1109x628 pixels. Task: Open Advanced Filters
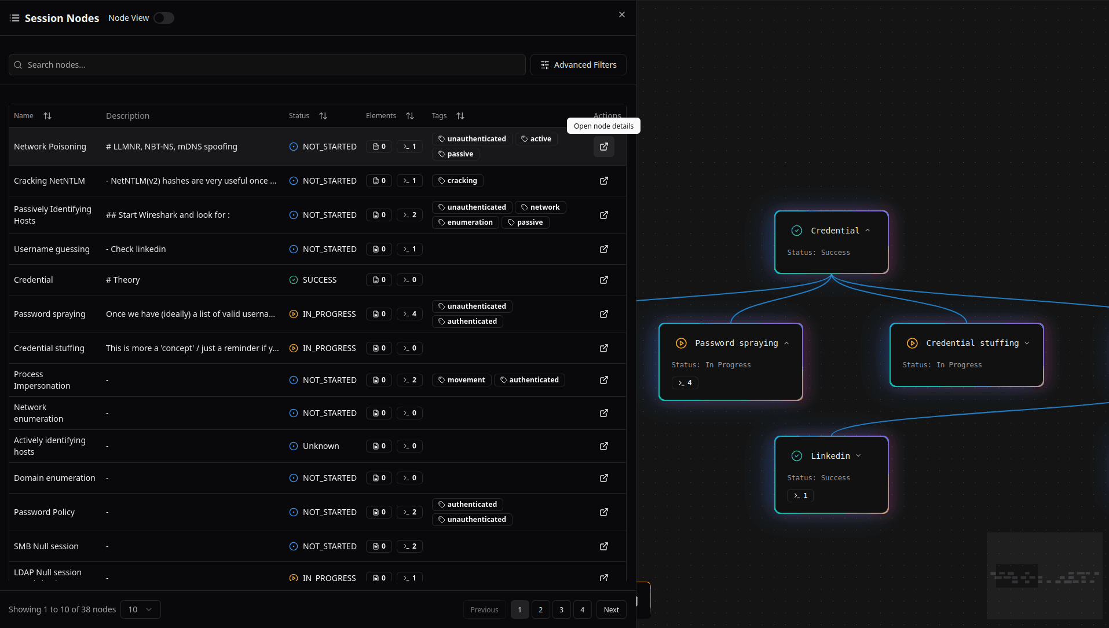click(578, 65)
